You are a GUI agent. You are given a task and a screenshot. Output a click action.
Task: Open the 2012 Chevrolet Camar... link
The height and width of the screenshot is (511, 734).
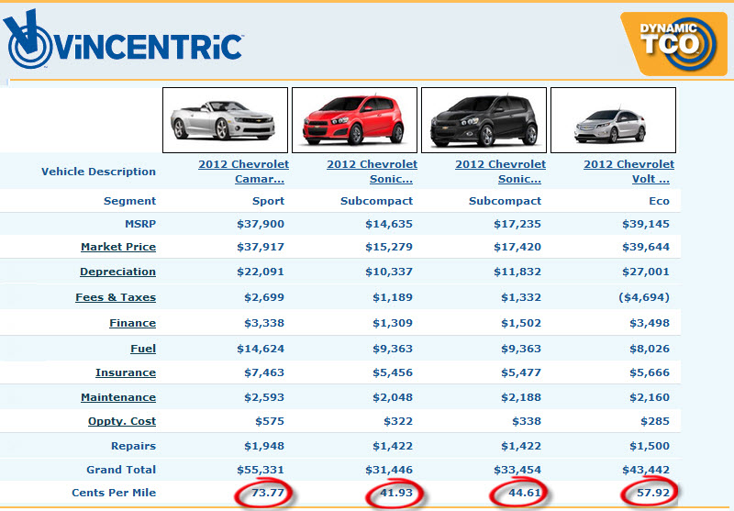[x=243, y=172]
